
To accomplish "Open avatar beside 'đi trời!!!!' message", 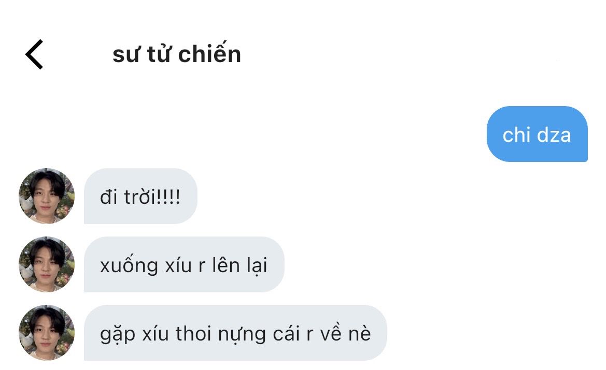I will click(47, 196).
